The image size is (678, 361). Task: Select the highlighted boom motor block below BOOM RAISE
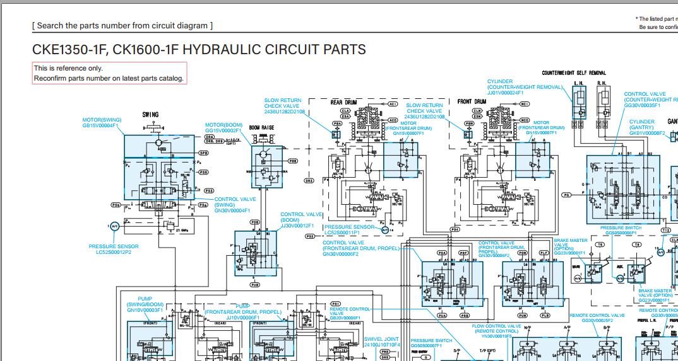267,166
